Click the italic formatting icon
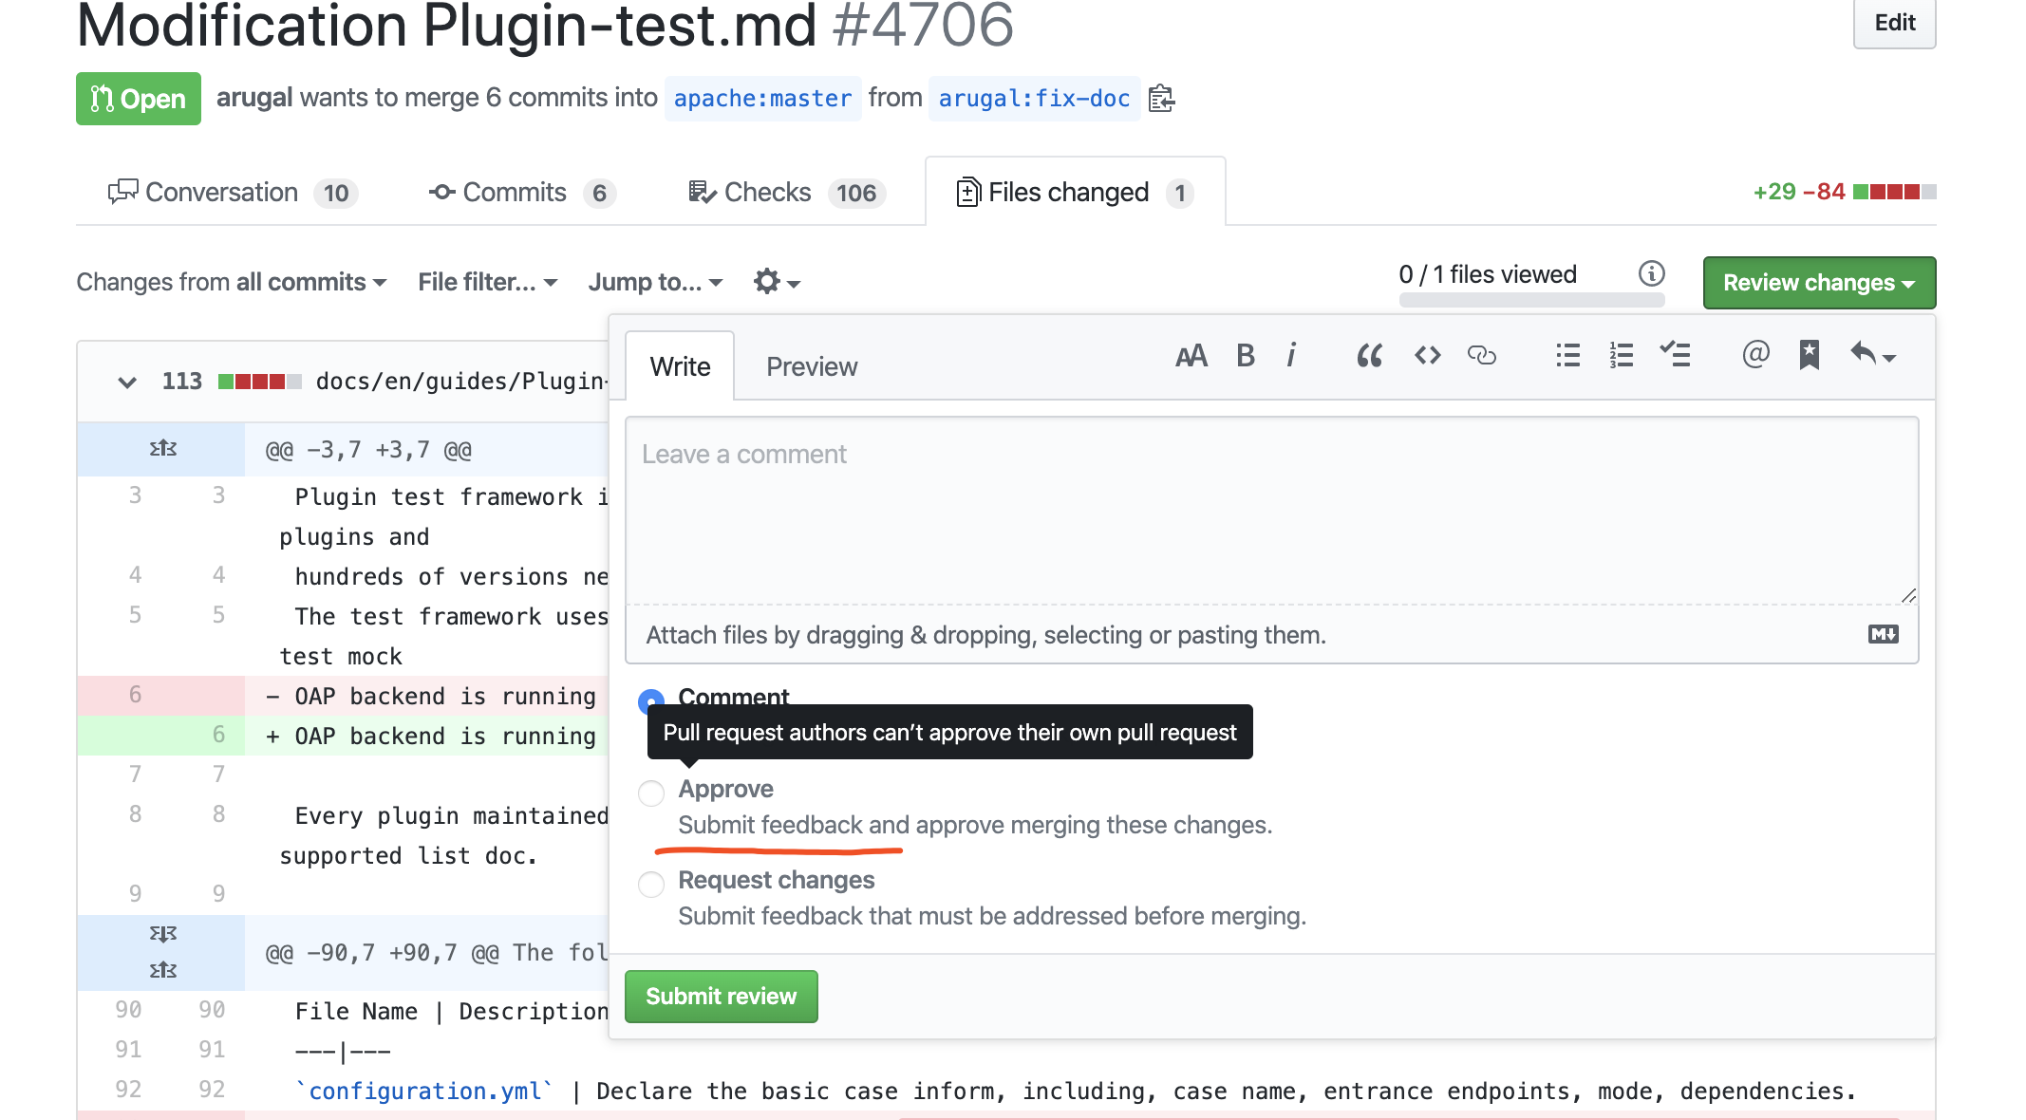This screenshot has width=2026, height=1120. (1291, 356)
